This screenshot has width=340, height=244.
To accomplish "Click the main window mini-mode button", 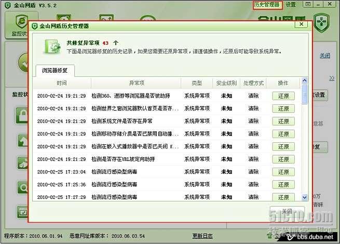I will tap(308, 4).
